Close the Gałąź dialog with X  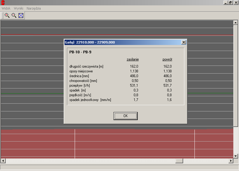click(x=184, y=42)
